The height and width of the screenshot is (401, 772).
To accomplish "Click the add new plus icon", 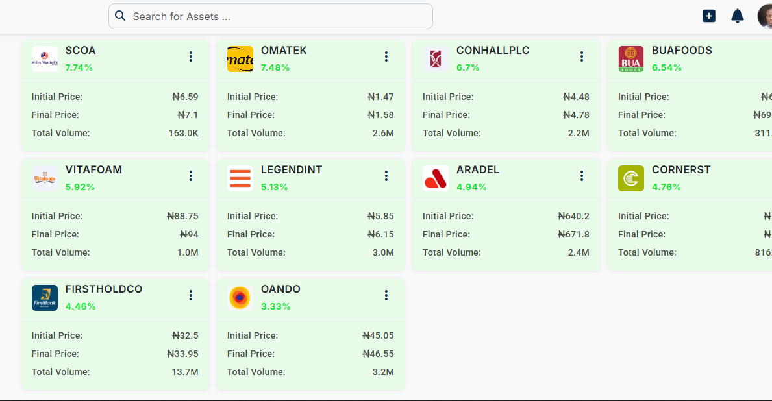I will click(709, 16).
